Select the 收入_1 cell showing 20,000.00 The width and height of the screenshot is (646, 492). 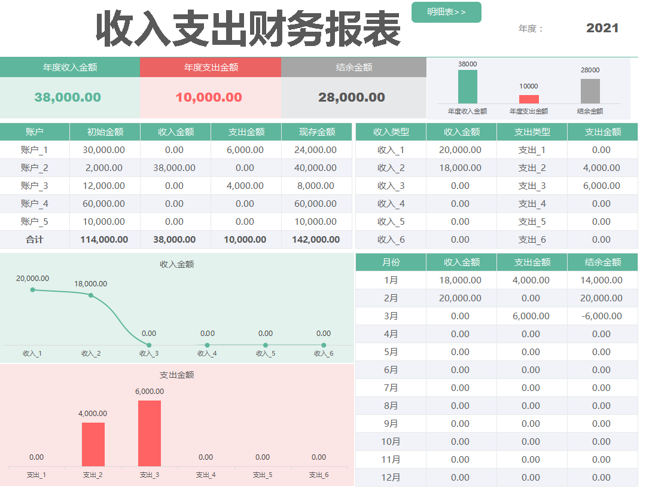(461, 150)
